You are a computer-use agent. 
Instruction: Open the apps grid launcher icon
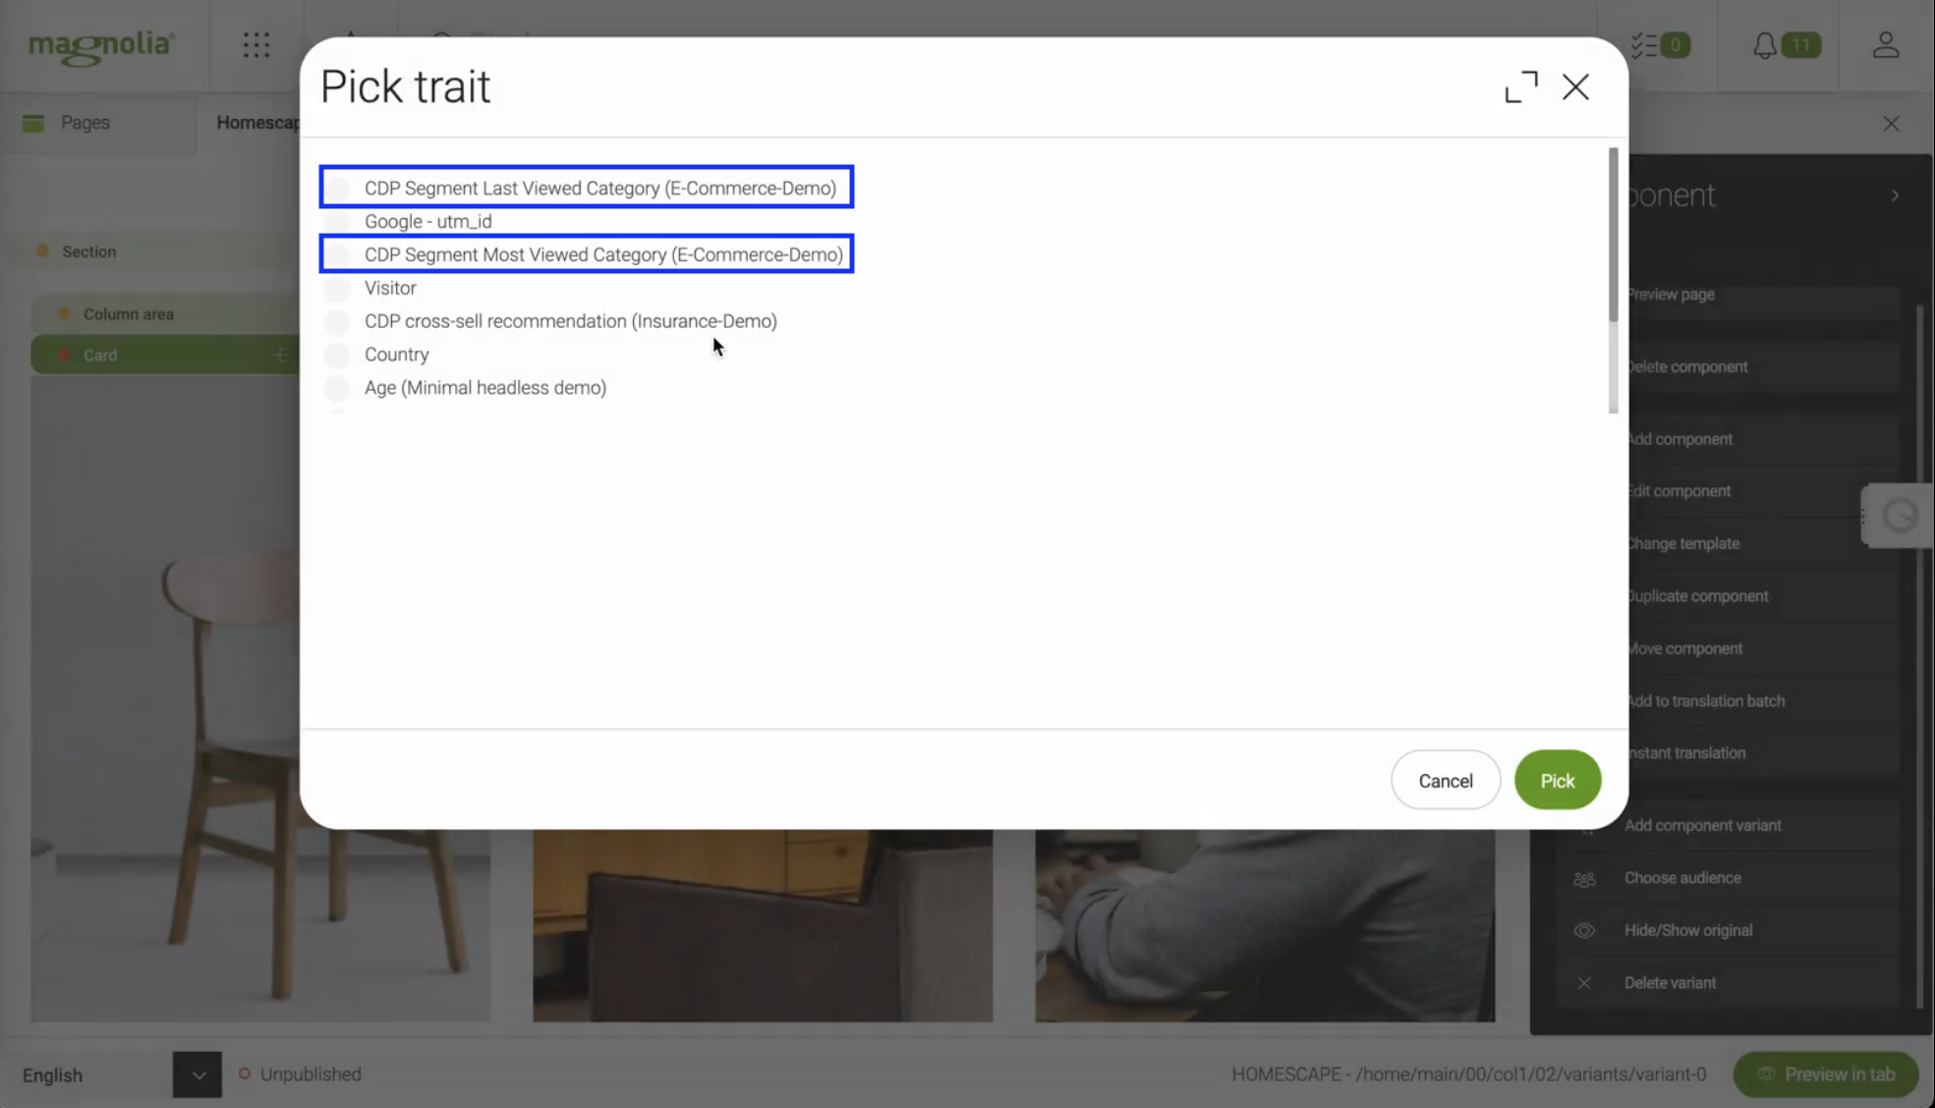(x=256, y=45)
